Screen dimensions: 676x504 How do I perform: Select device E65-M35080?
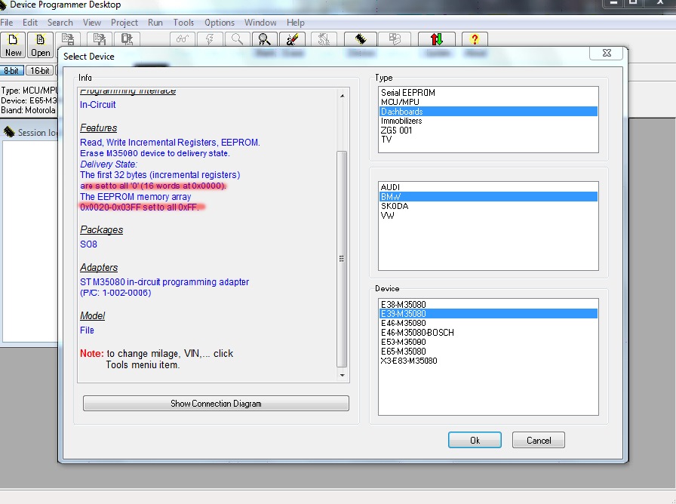(488, 352)
